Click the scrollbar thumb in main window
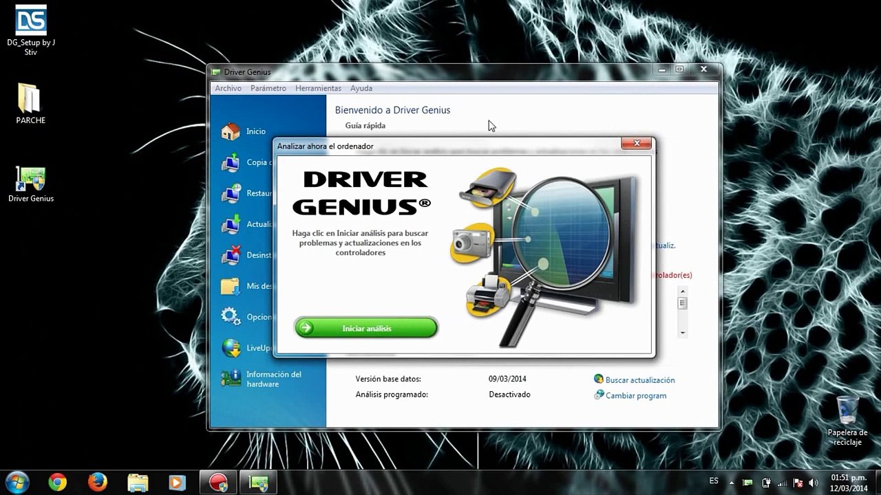 coord(682,303)
